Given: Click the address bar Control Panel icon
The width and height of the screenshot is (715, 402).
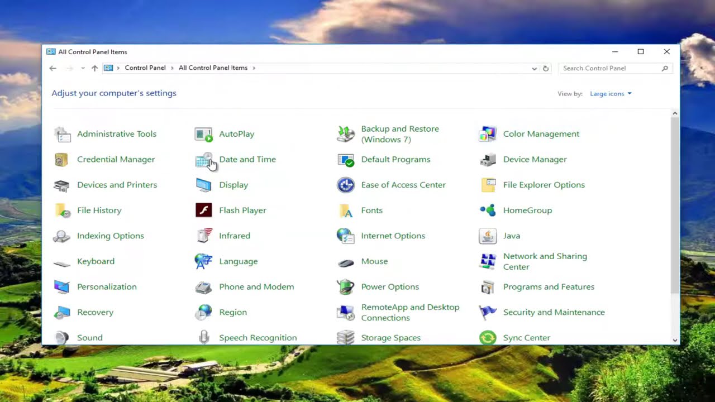Looking at the screenshot, I should pos(108,68).
